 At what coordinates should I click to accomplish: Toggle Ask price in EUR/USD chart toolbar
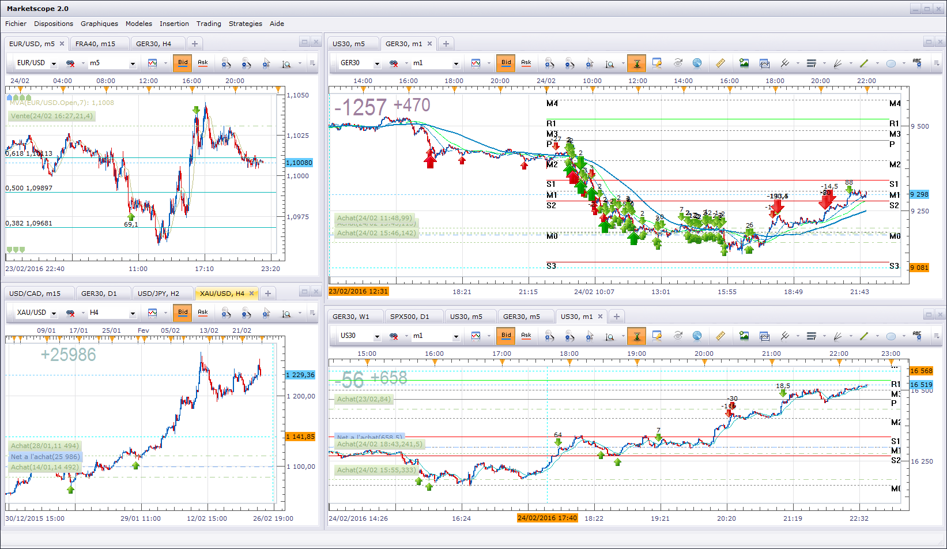pyautogui.click(x=203, y=63)
